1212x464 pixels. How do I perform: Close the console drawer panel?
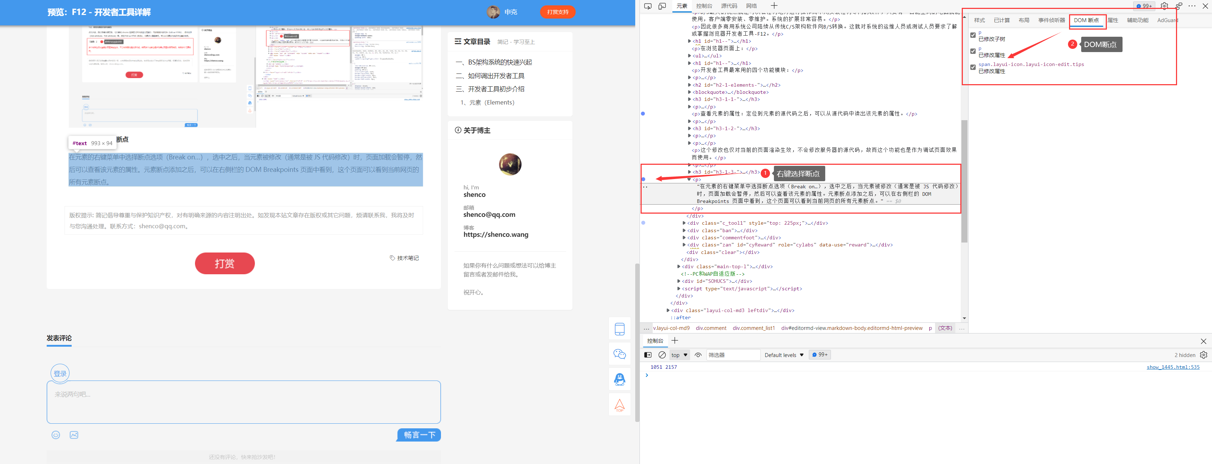click(x=1203, y=341)
